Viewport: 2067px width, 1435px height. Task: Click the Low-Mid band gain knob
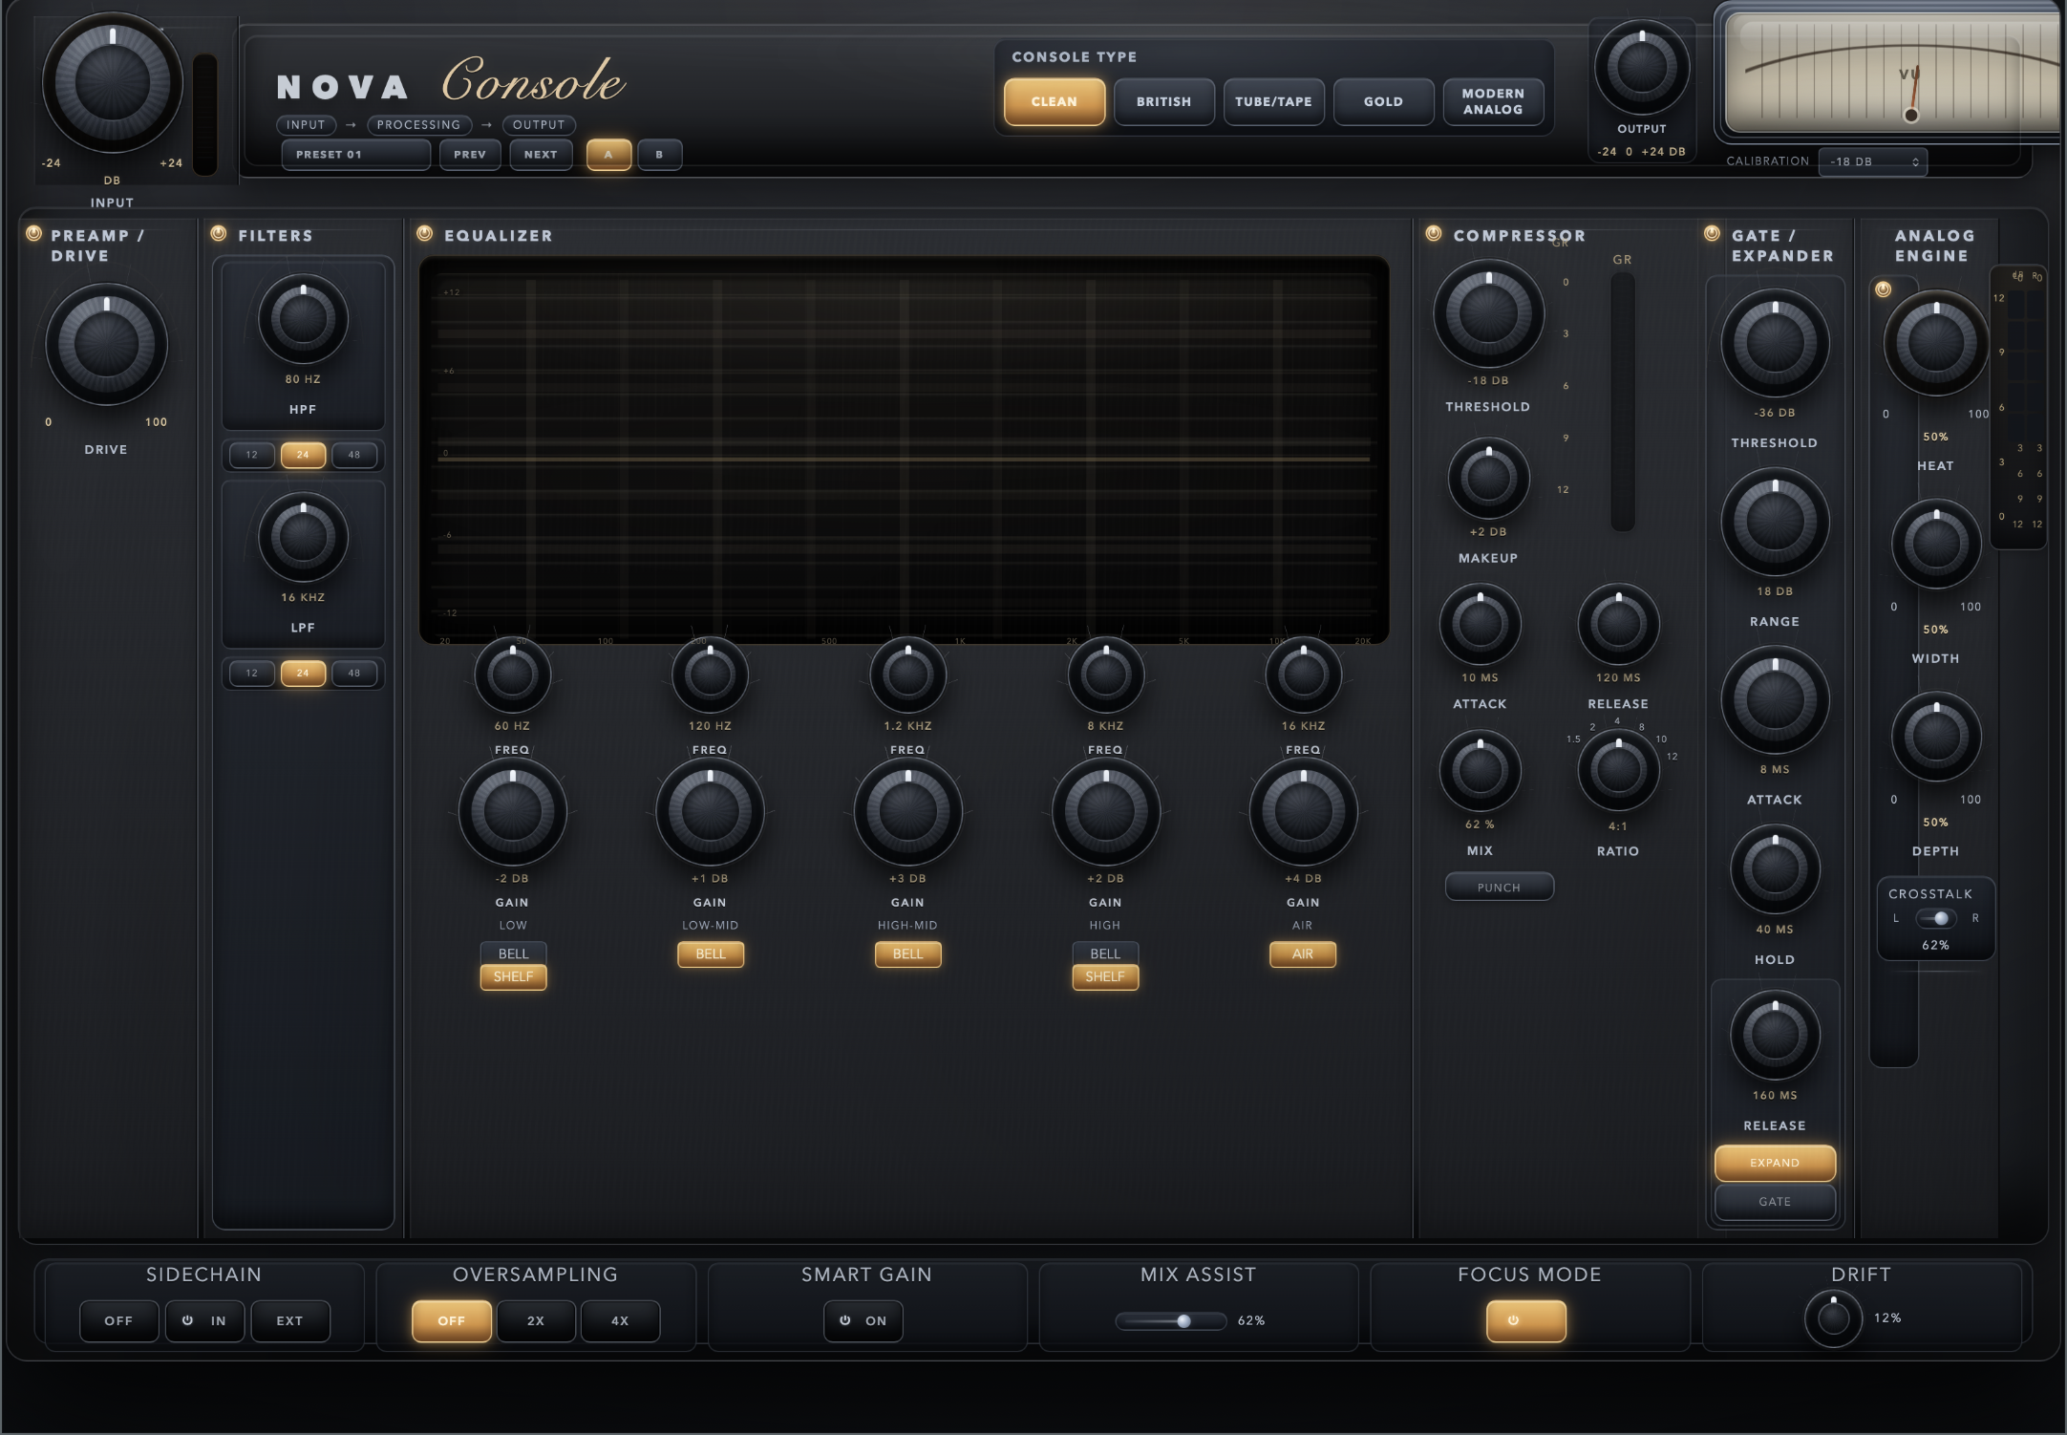(710, 812)
